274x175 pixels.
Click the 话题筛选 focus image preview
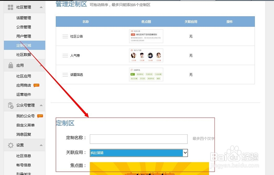coord(146,75)
